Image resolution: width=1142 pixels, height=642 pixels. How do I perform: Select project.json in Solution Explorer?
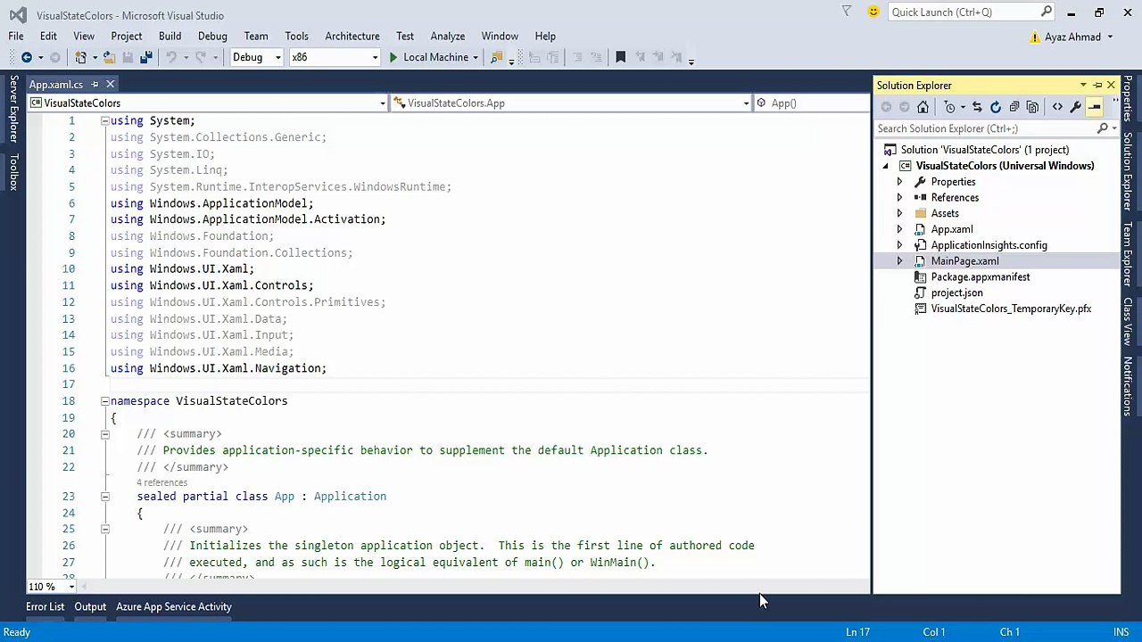point(956,293)
